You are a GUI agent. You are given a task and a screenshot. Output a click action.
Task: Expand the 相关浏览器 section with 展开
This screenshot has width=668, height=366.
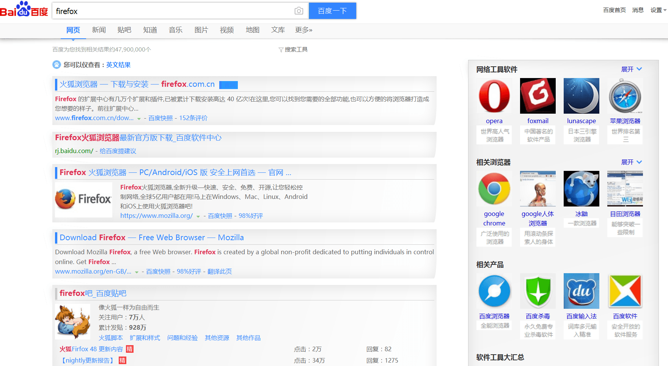[632, 162]
